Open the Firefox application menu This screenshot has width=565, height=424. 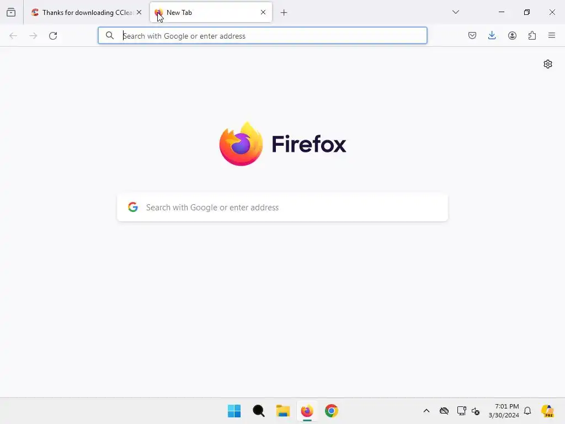[552, 35]
